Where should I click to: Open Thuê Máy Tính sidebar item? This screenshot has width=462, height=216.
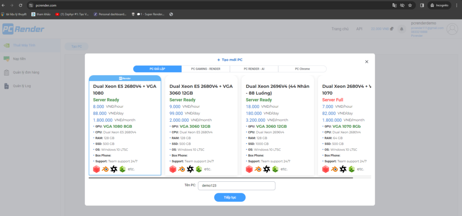(x=30, y=46)
